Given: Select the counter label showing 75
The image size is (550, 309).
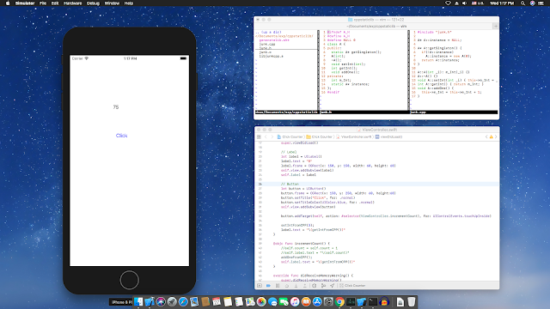Looking at the screenshot, I should pyautogui.click(x=116, y=106).
